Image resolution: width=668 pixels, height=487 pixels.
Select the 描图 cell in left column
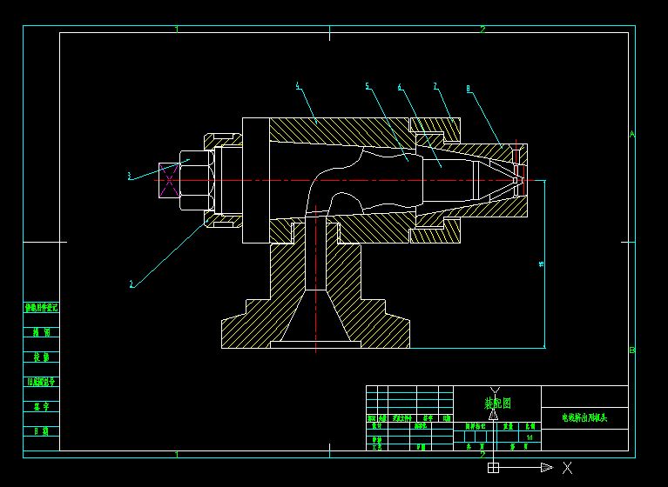pos(41,332)
